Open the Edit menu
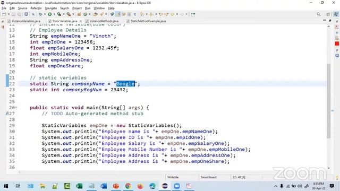The image size is (340, 191). click(12, 8)
